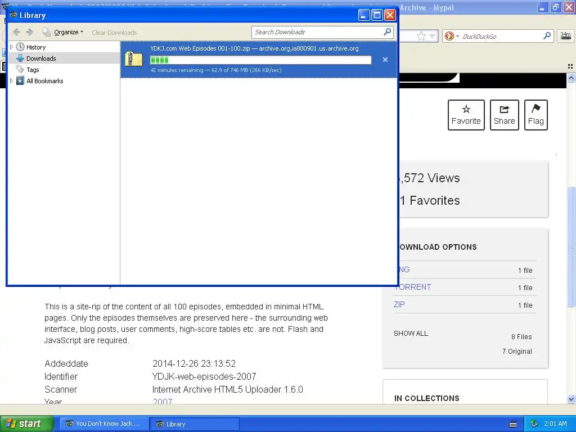Click the keyboard icon in system tray

(x=513, y=424)
